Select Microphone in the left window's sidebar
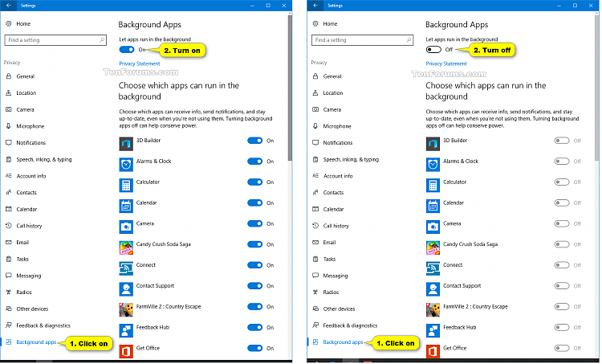602x364 pixels. [30, 126]
